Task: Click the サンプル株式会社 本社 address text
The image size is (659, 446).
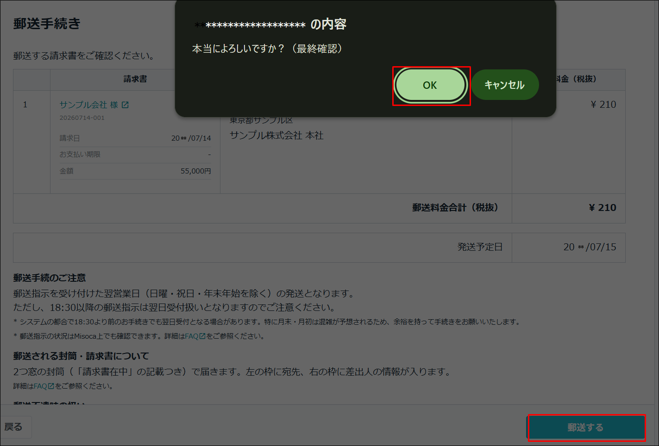Action: coord(276,136)
